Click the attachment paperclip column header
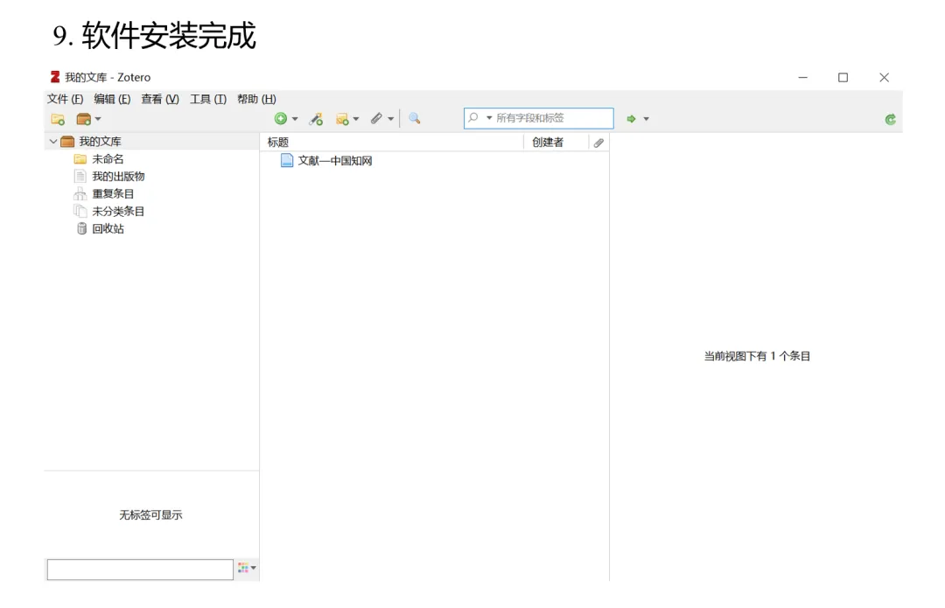 (598, 143)
